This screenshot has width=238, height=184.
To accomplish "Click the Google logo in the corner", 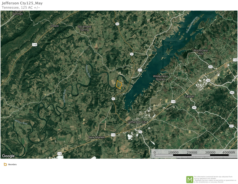I will (9, 156).
